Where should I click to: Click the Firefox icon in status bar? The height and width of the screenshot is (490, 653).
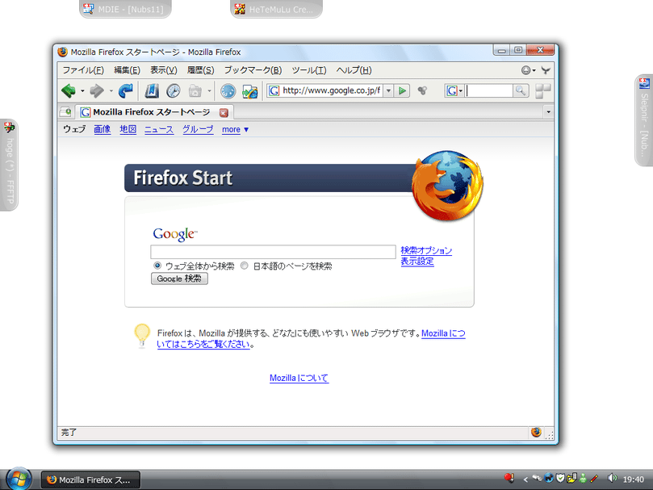coord(537,433)
